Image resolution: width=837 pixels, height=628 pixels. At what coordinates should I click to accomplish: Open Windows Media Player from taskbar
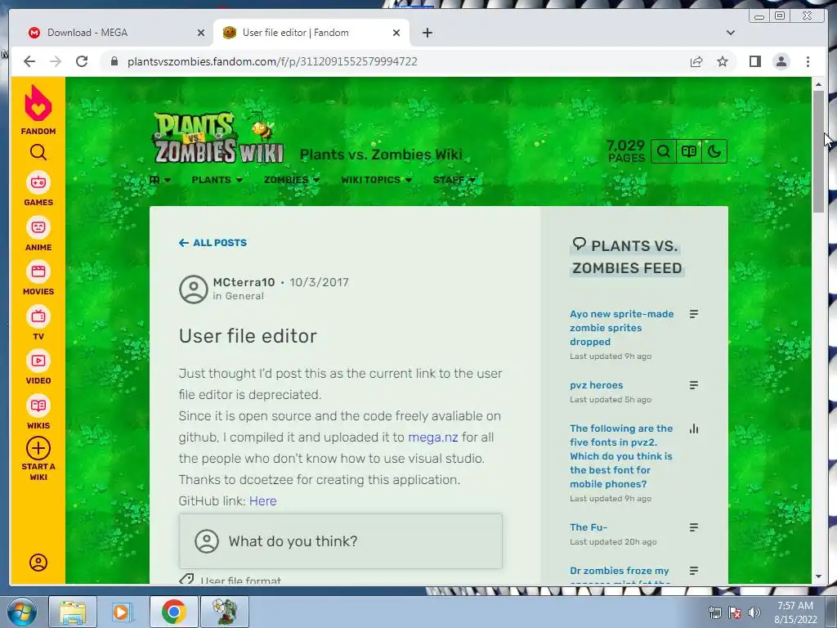(x=123, y=612)
